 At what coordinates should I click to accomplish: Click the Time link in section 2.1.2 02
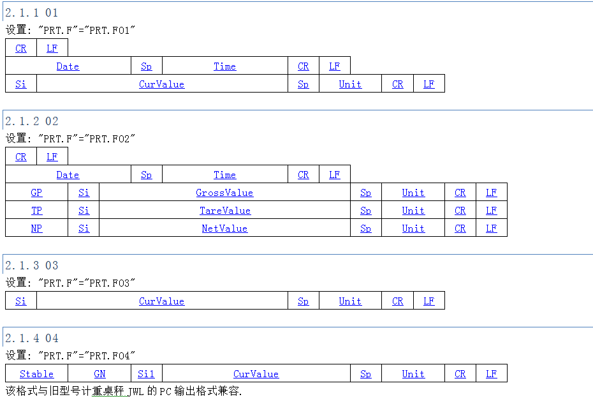(x=224, y=175)
